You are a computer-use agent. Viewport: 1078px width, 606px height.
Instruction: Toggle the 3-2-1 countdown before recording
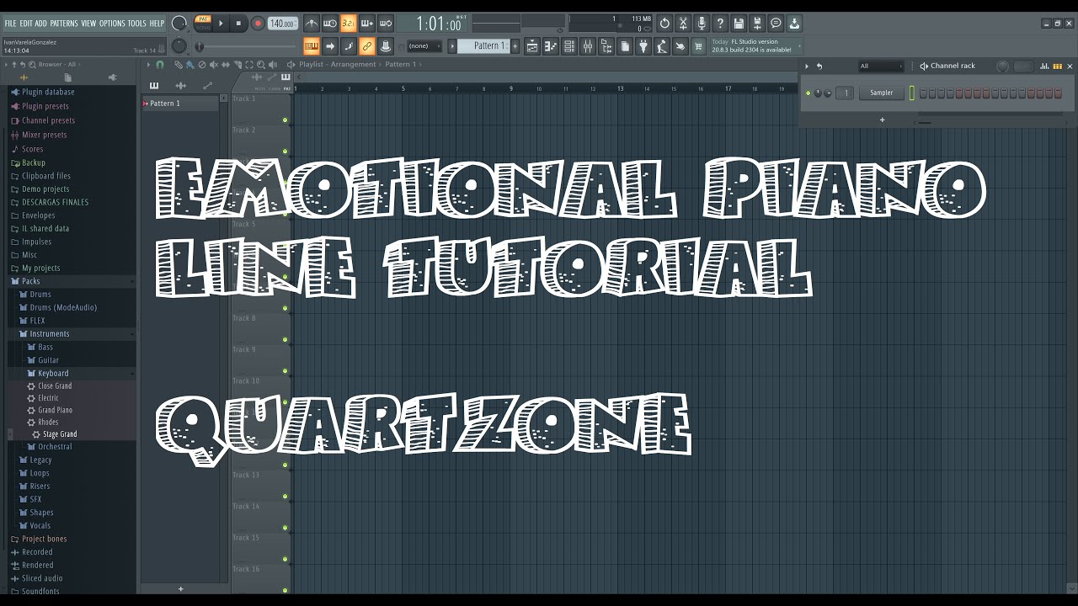(349, 24)
